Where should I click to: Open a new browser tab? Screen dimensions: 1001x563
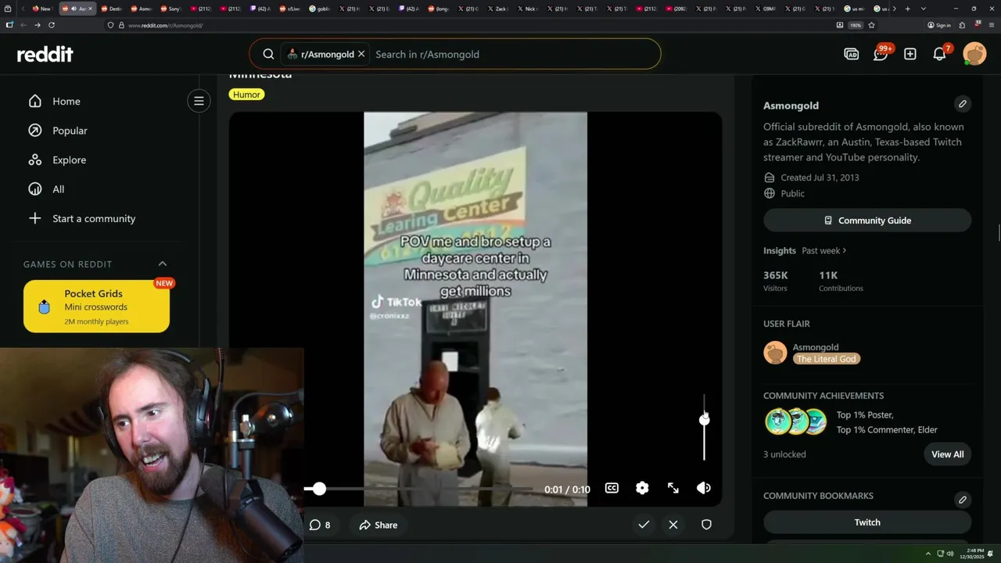point(907,9)
